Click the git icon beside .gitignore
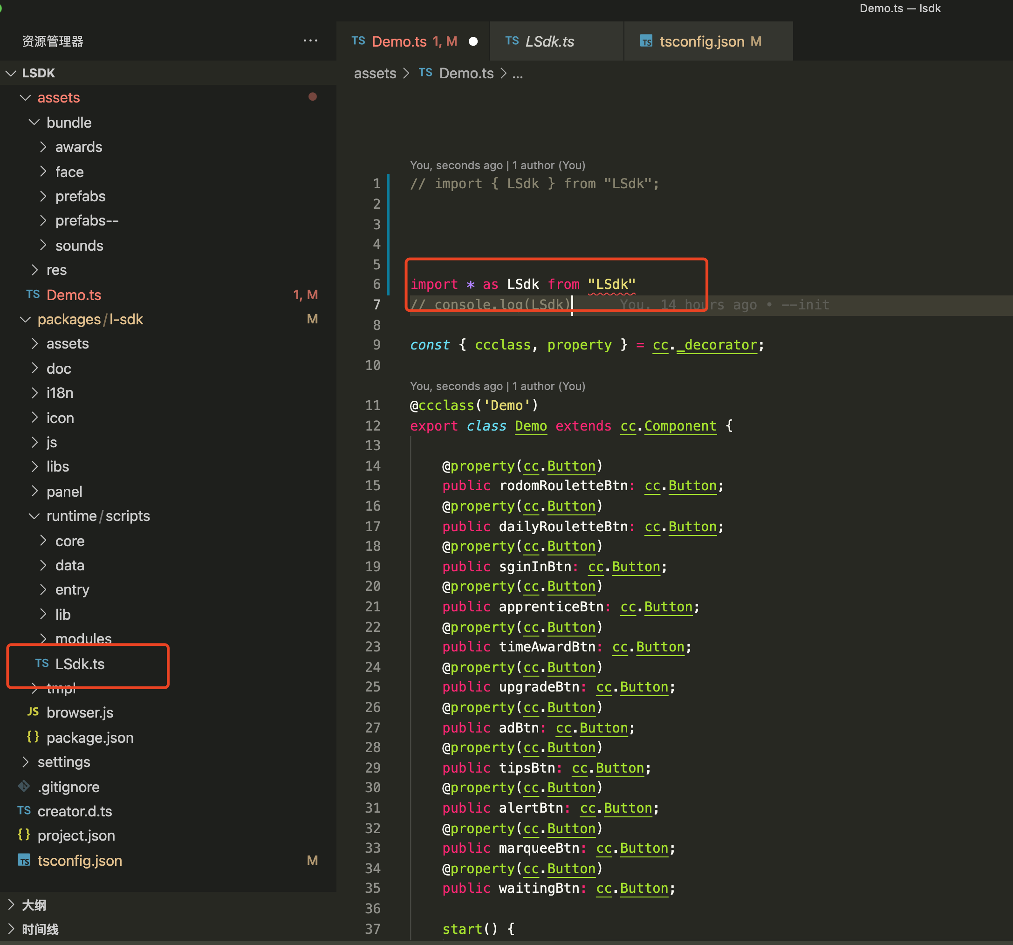1013x945 pixels. tap(24, 787)
